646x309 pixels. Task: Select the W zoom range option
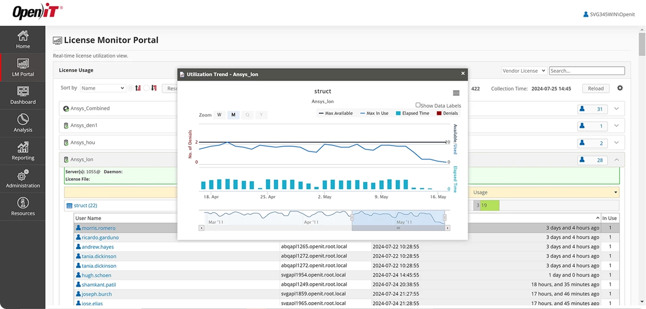[219, 115]
